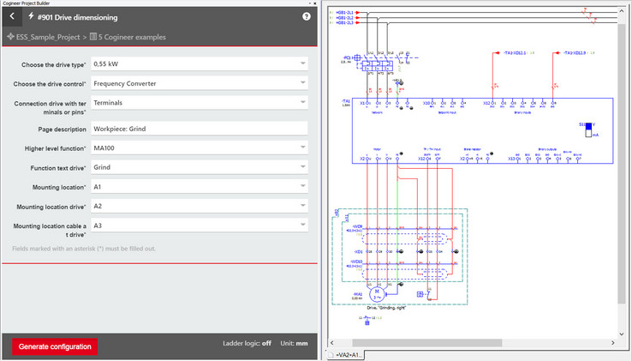Click the lightning bolt drive dimensioning icon
Screen dimensions: 632x361
(32, 16)
